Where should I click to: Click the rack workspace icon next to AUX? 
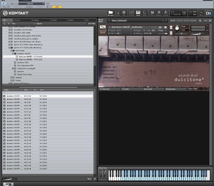tap(200, 21)
